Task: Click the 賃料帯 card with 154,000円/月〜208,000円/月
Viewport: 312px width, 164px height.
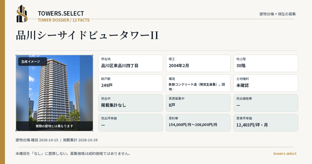Action: pos(198,123)
